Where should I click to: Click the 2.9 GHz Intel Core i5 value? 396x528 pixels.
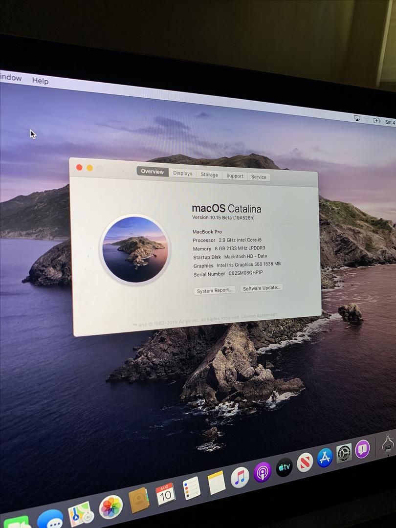[x=240, y=240]
